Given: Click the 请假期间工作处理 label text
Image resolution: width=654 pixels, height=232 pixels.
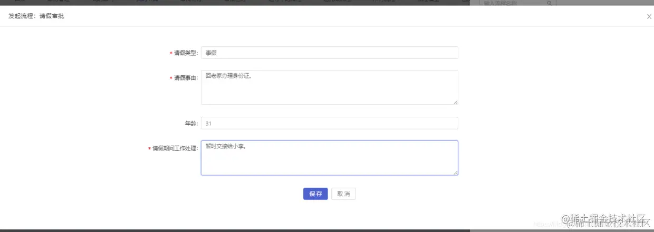Looking at the screenshot, I should pyautogui.click(x=176, y=148).
